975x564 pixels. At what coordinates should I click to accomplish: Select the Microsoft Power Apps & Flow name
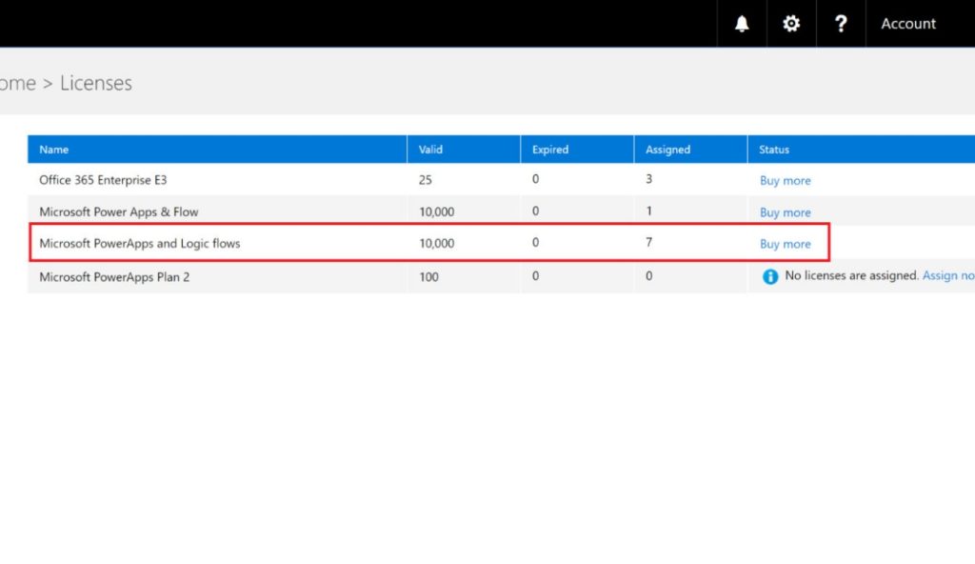pyautogui.click(x=119, y=211)
